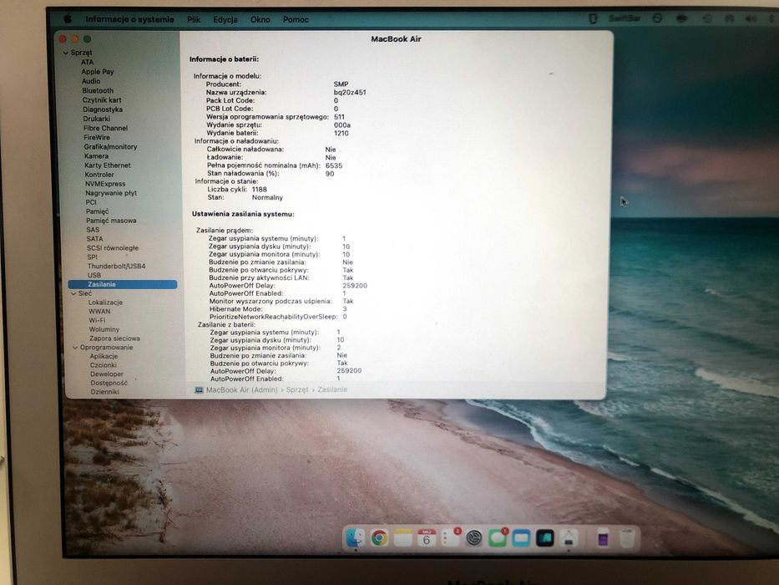This screenshot has height=585, width=779.
Task: Click the capacity value 6535
Action: [334, 165]
